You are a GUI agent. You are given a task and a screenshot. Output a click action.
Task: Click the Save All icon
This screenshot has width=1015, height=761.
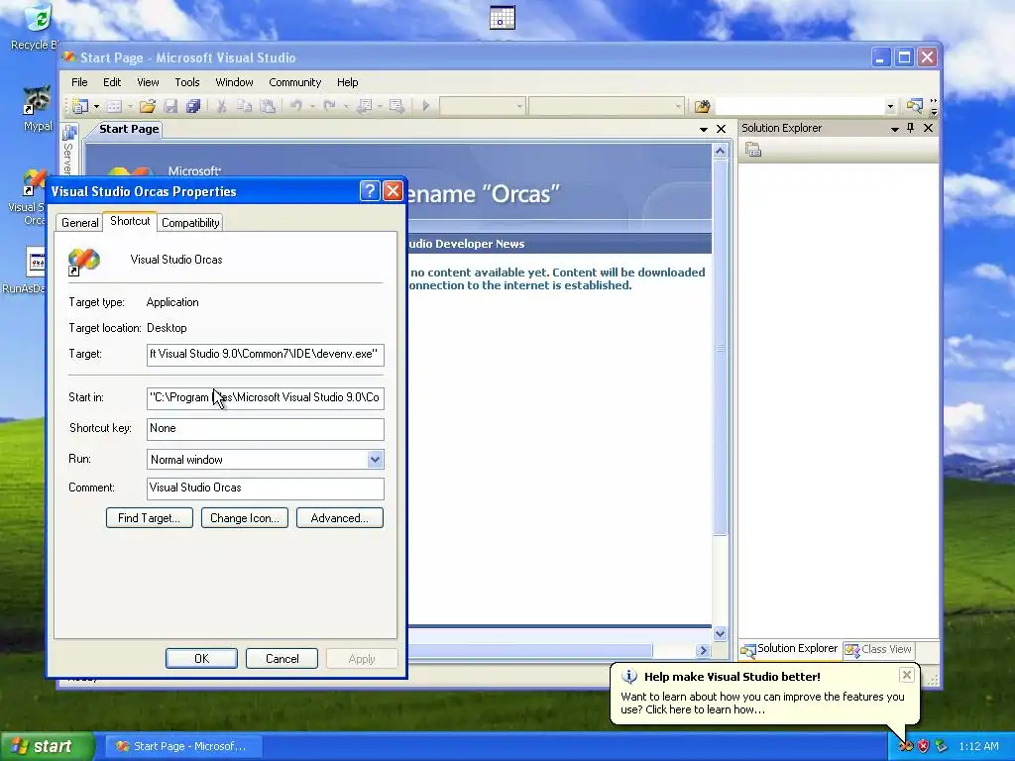click(x=193, y=106)
